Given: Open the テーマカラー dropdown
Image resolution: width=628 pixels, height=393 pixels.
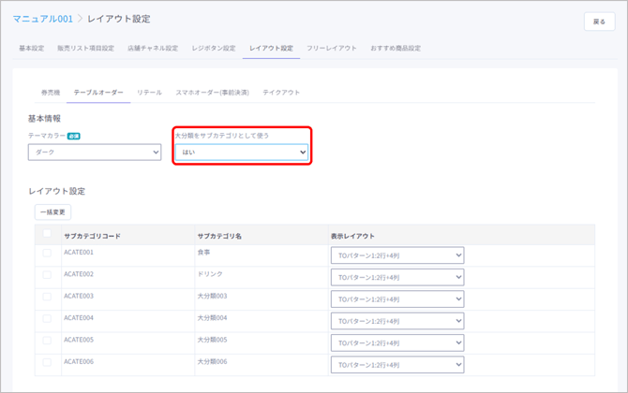Looking at the screenshot, I should (x=95, y=152).
